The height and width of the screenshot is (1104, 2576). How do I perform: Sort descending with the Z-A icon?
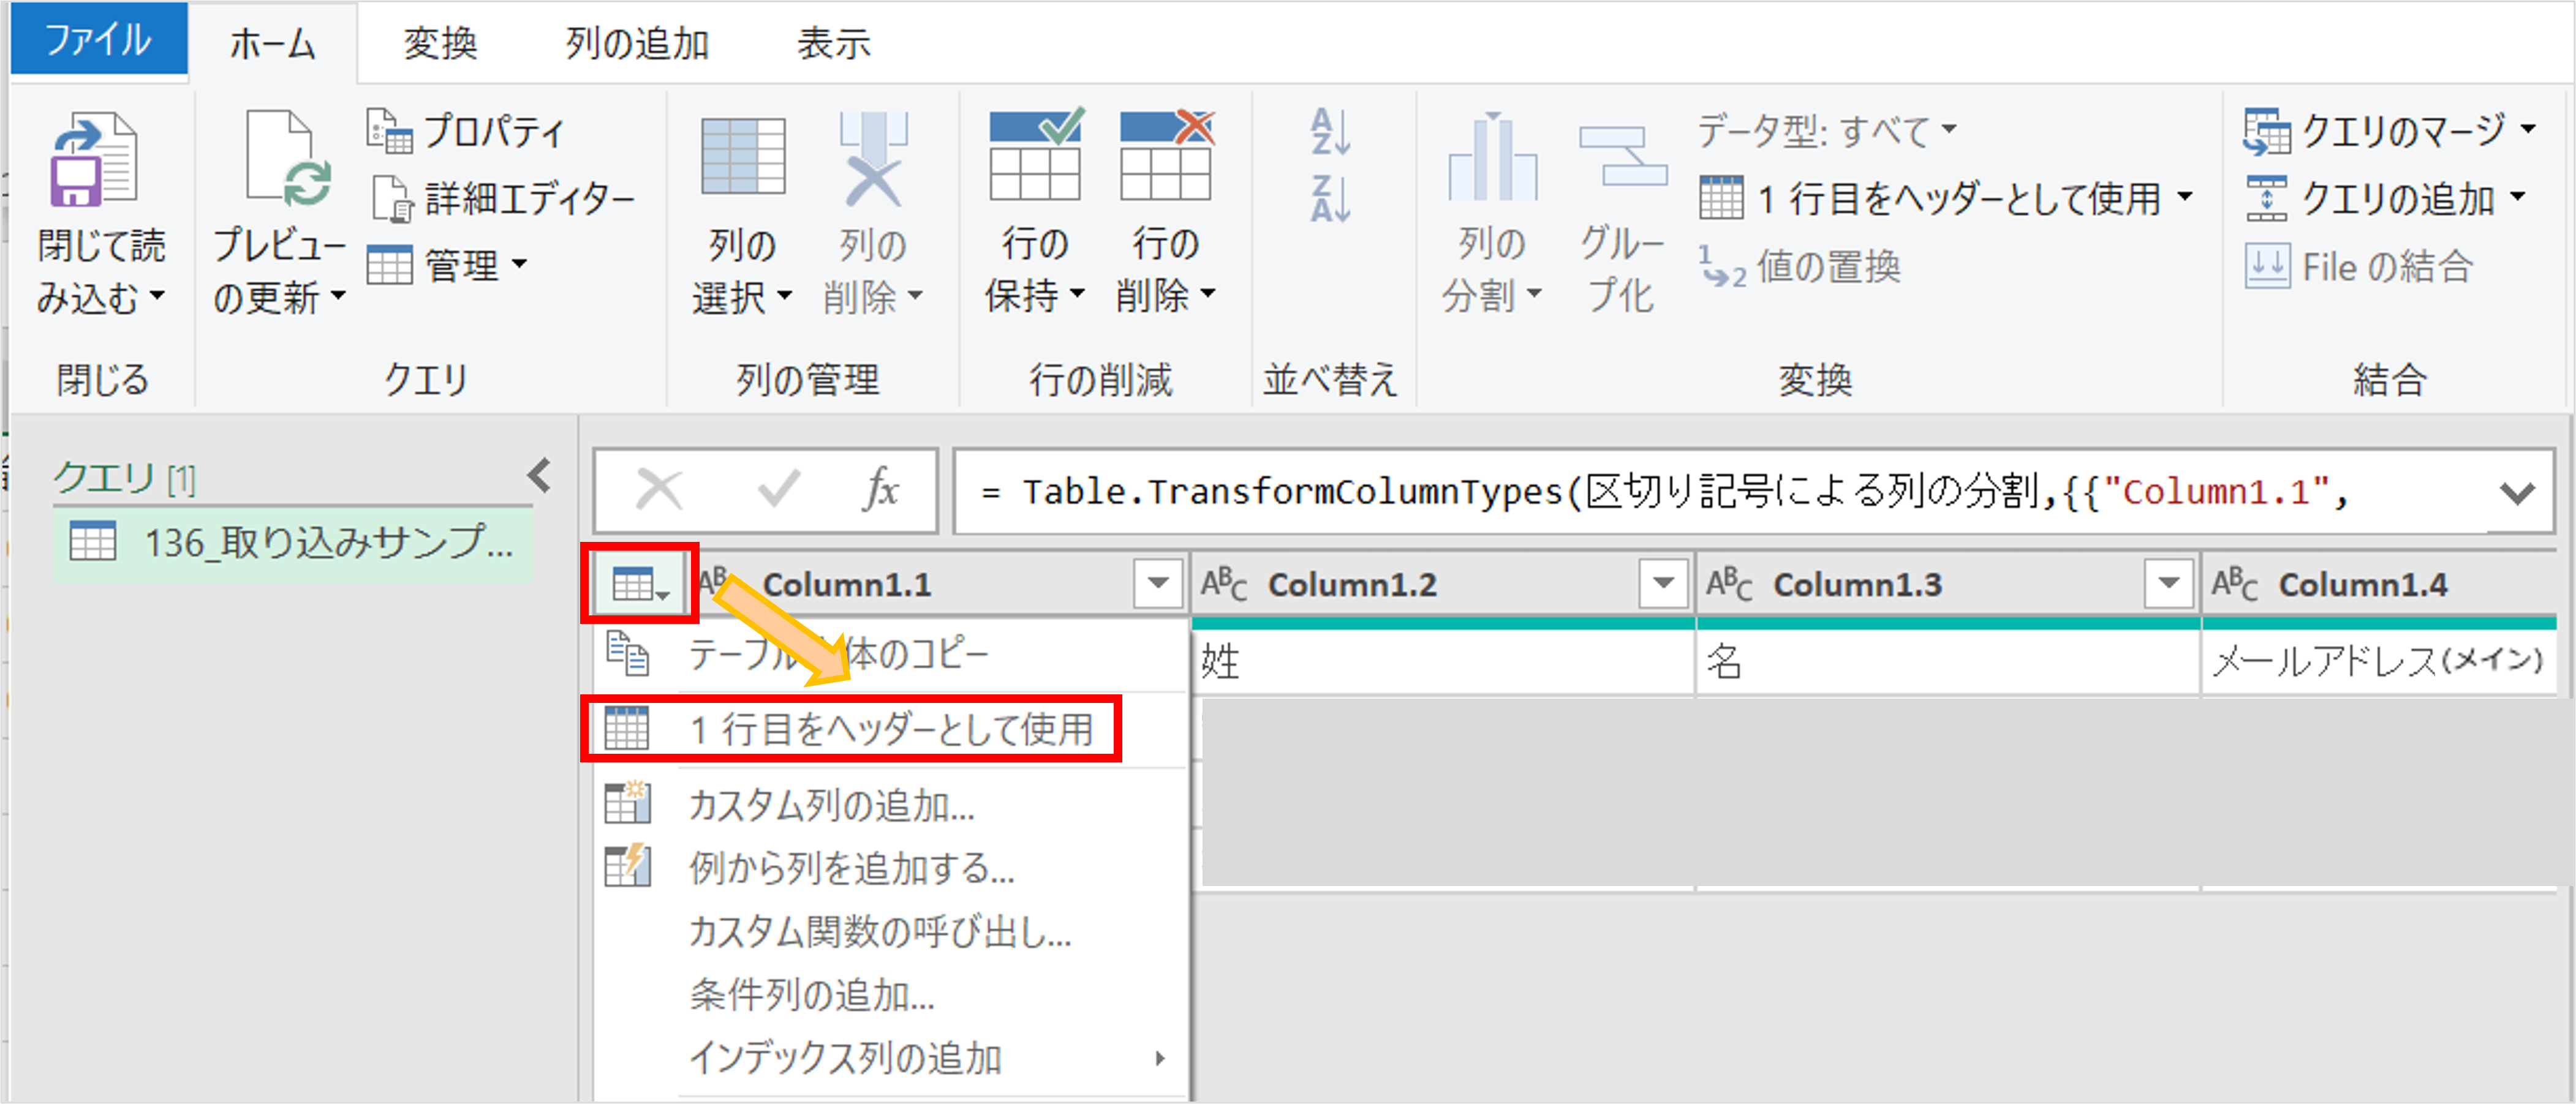click(1331, 199)
